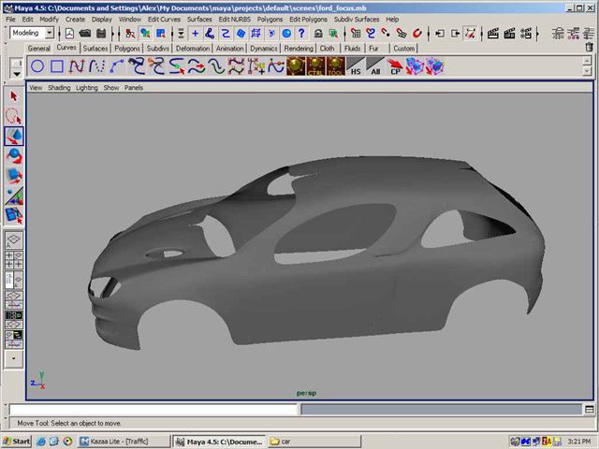Image resolution: width=599 pixels, height=449 pixels.
Task: Switch to four-view pane layout
Action: tap(14, 260)
